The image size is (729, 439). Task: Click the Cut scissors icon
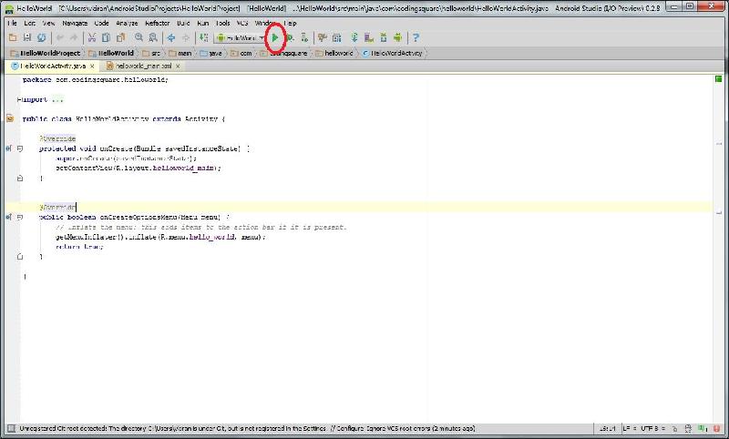(92, 37)
